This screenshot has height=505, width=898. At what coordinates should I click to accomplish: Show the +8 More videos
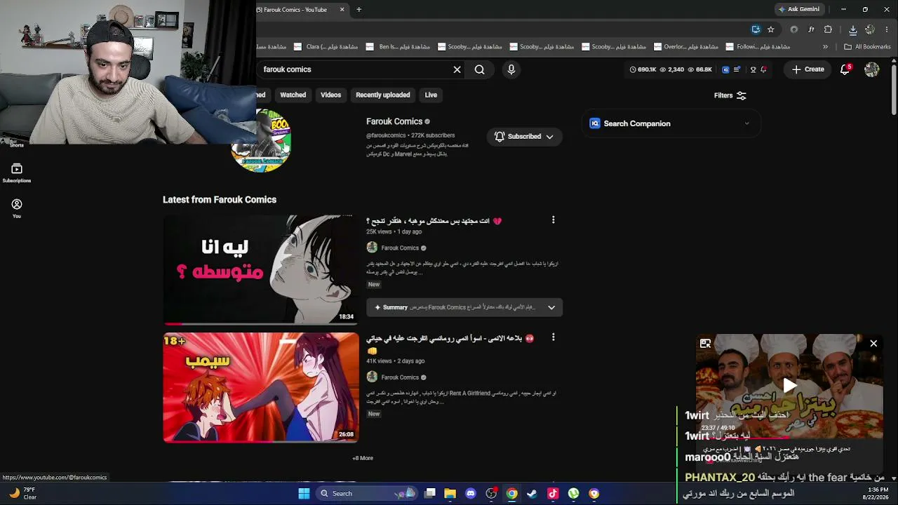[x=363, y=458]
